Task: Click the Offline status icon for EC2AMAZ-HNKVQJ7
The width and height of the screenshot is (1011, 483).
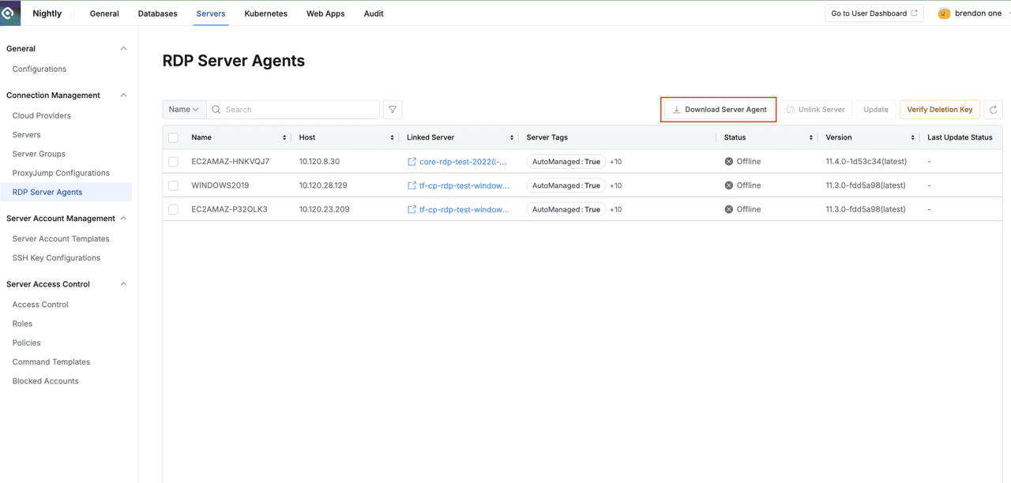Action: pos(728,161)
